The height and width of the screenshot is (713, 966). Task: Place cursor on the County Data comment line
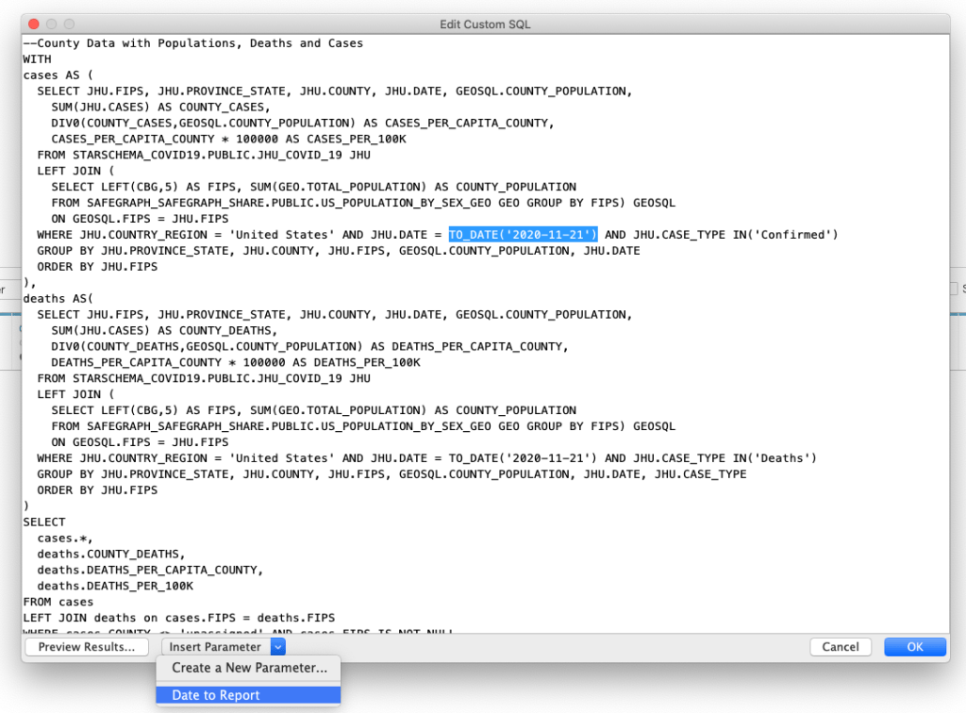point(192,43)
